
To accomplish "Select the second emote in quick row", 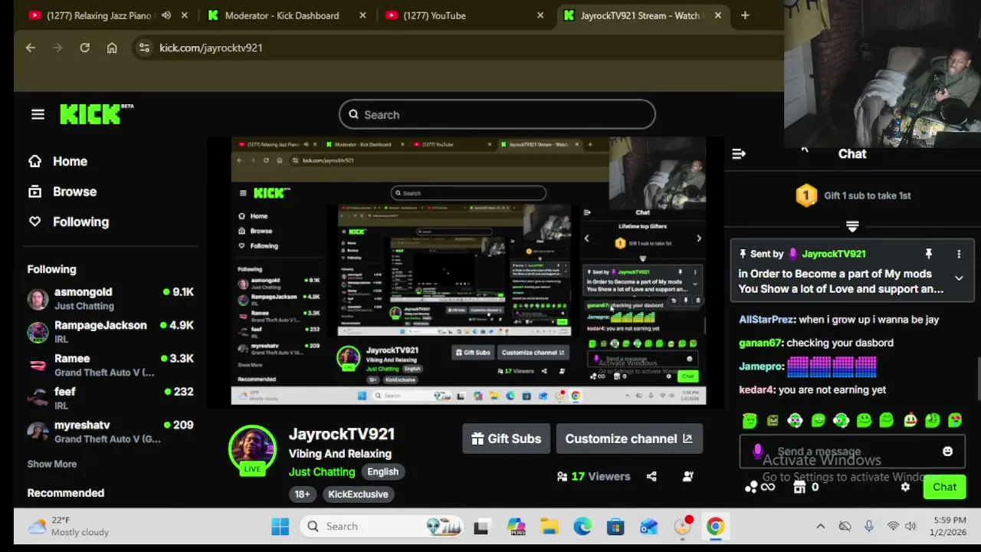I will 773,420.
